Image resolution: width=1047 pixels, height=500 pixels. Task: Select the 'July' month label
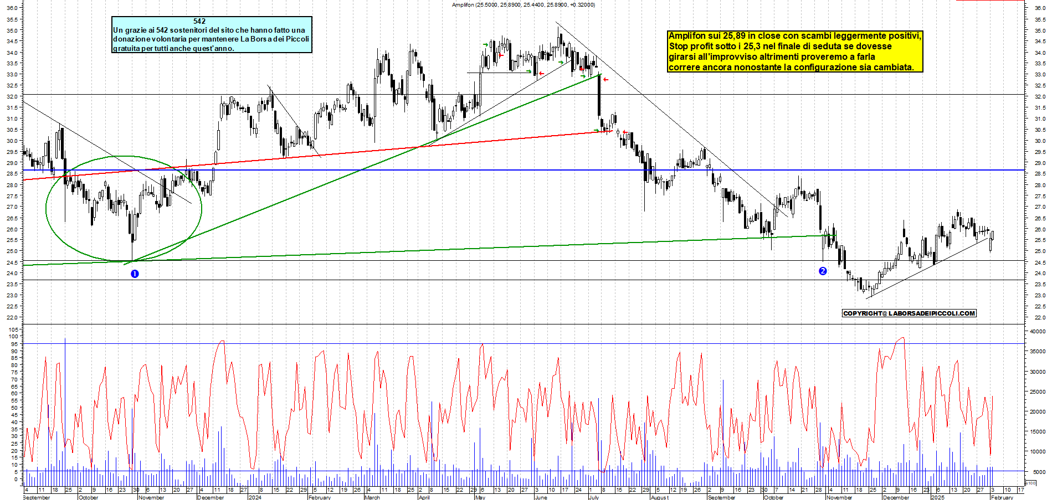(x=594, y=497)
